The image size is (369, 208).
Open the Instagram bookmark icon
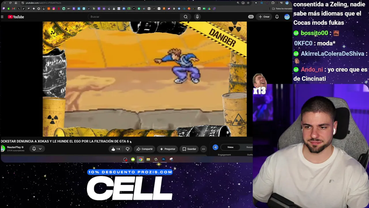pyautogui.click(x=54, y=9)
